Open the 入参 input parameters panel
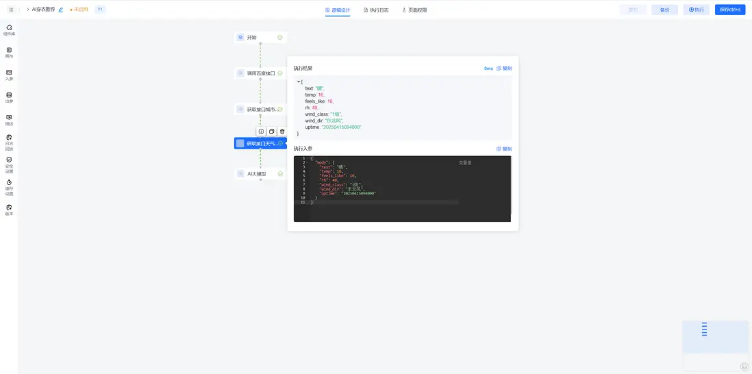 tap(9, 75)
